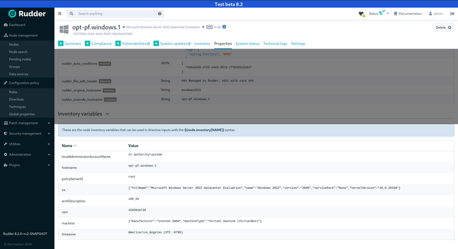Click the Status policy generation icon

(x=382, y=13)
